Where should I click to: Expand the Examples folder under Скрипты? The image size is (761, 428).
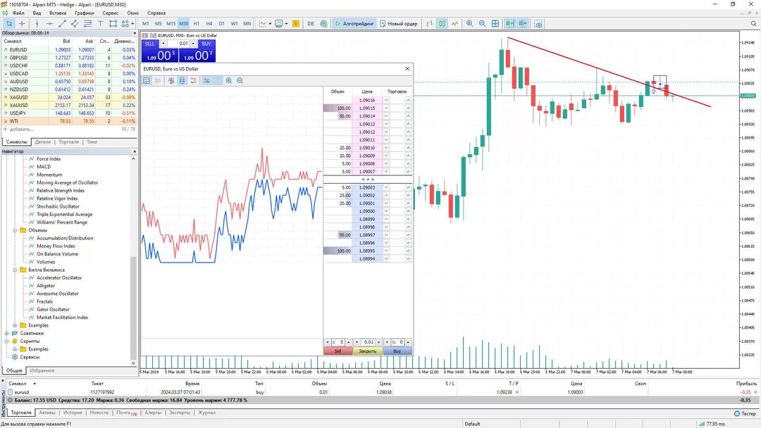tap(15, 349)
